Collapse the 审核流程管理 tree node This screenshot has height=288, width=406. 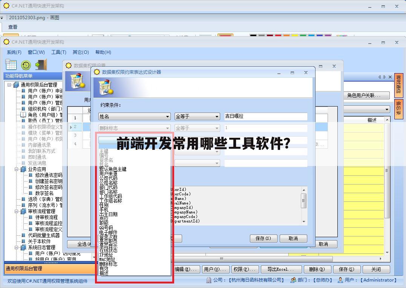click(x=17, y=211)
